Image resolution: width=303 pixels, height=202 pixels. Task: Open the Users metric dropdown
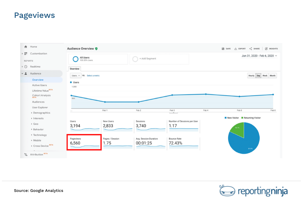[x=75, y=75]
